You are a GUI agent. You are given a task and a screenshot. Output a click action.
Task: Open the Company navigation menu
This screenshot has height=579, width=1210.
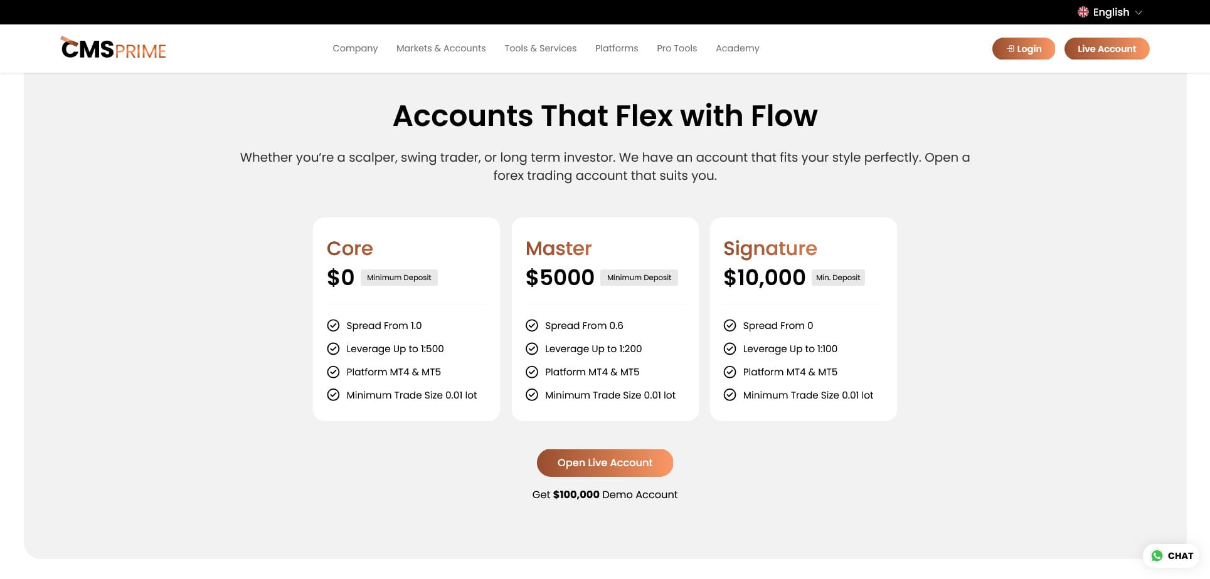(355, 48)
